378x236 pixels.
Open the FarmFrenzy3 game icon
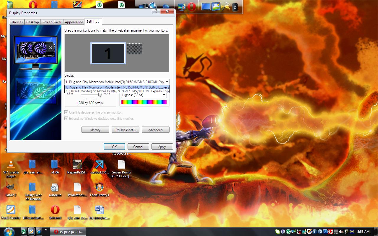click(100, 189)
